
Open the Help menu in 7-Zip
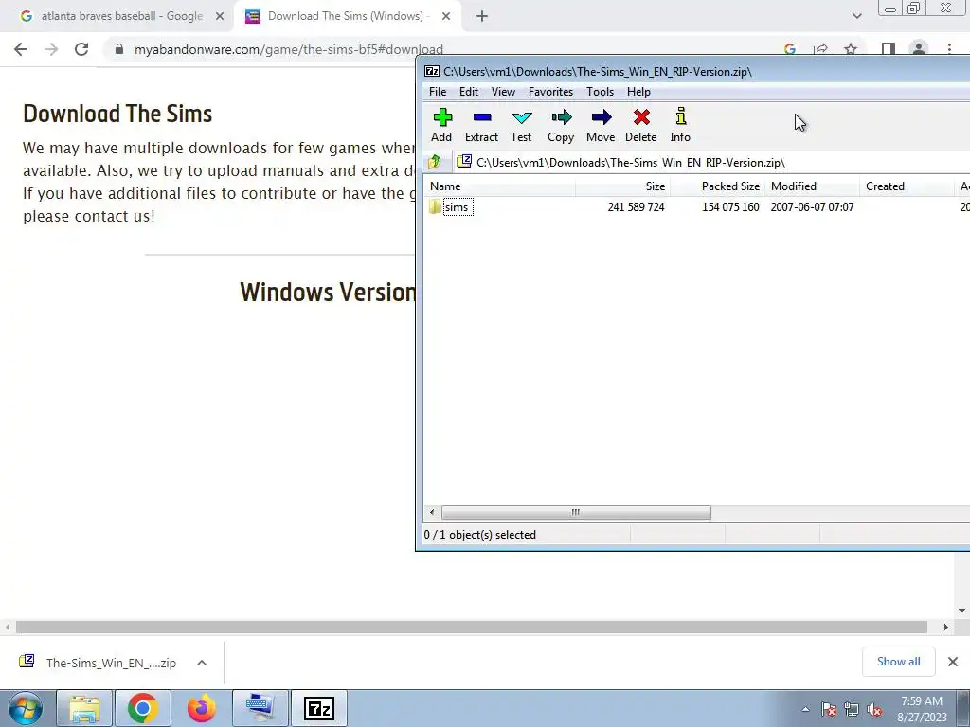638,92
